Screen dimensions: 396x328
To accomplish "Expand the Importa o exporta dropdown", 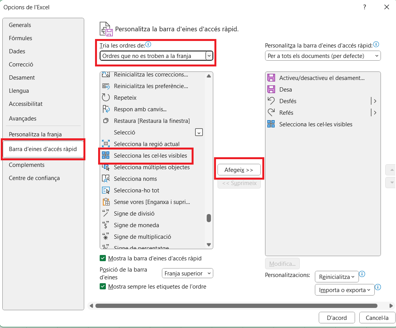I will 345,290.
